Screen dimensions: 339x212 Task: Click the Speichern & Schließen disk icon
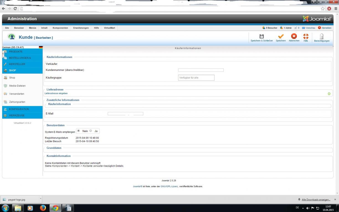pyautogui.click(x=261, y=37)
